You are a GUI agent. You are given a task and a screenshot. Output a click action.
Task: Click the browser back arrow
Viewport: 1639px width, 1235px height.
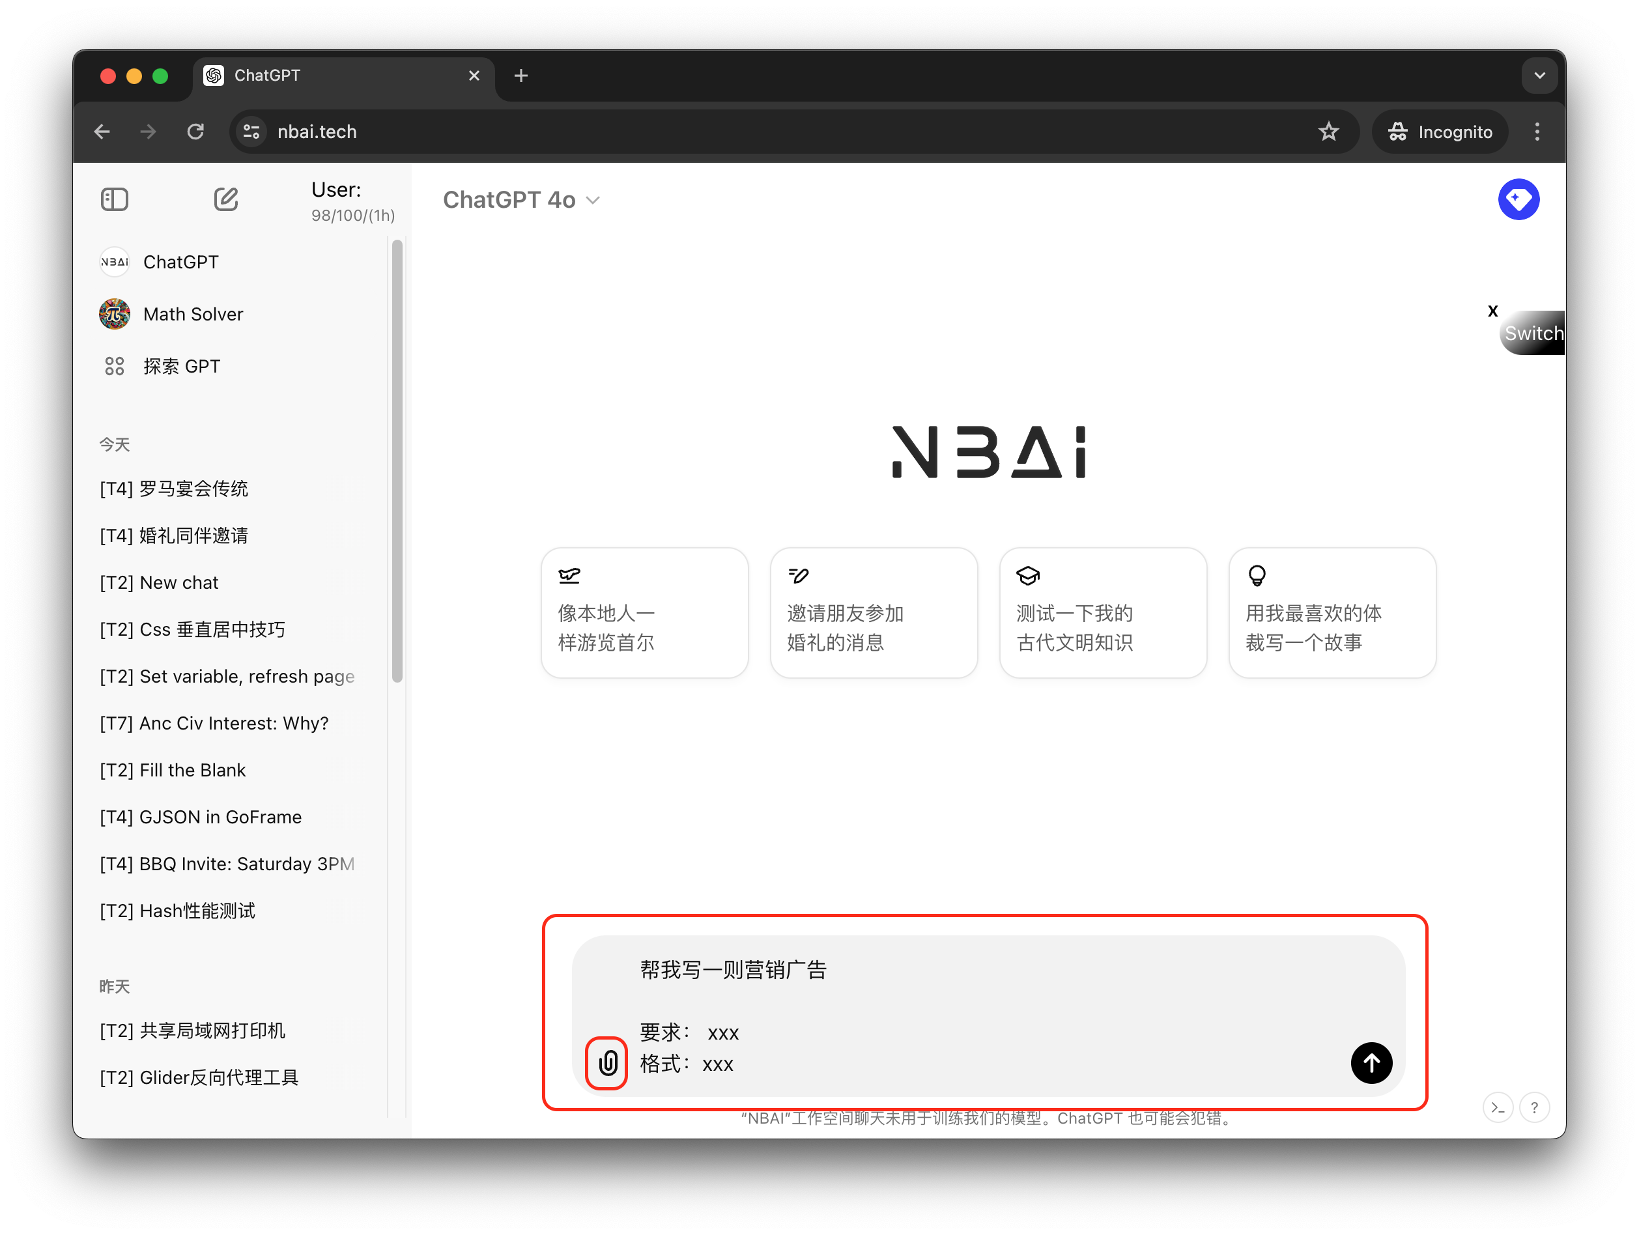click(x=102, y=132)
